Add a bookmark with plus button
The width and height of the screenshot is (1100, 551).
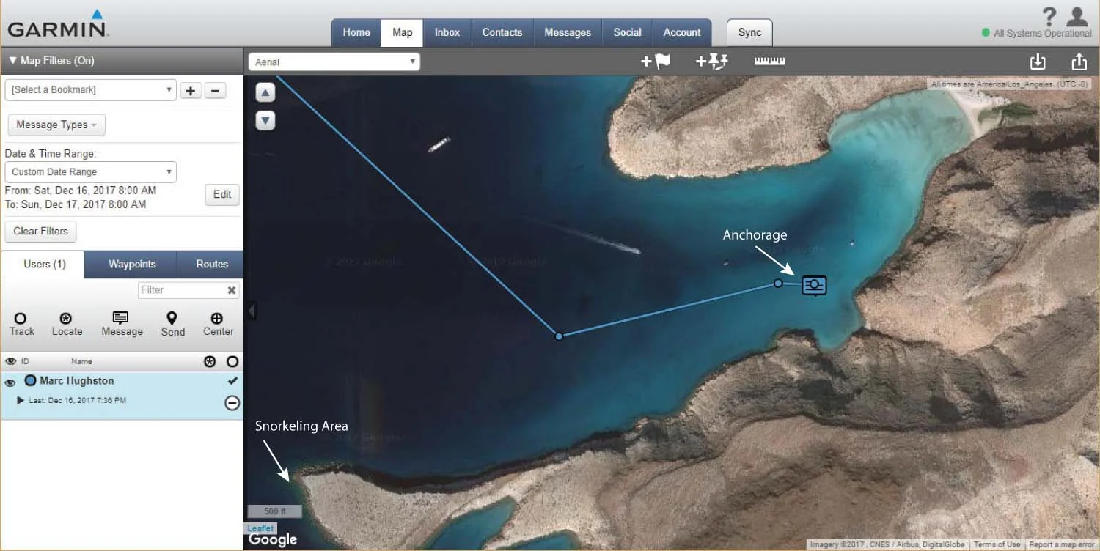[x=191, y=90]
